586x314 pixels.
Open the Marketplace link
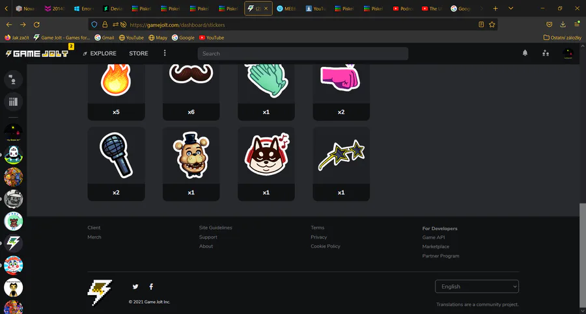point(436,246)
